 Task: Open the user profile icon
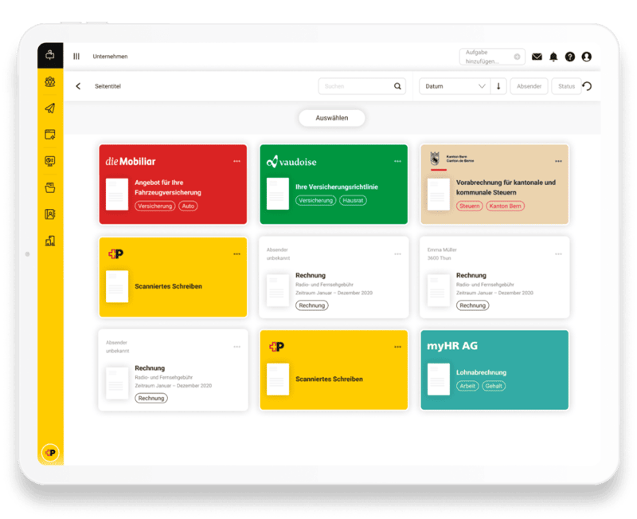[587, 57]
